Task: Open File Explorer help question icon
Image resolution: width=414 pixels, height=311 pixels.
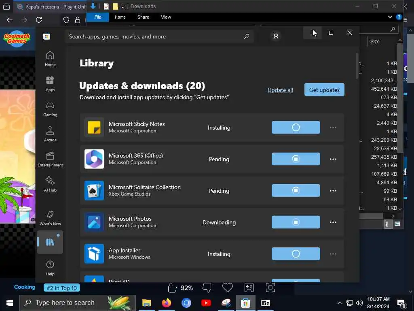Action: pyautogui.click(x=399, y=17)
